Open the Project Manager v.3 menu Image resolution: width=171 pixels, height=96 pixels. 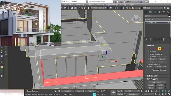click(x=113, y=5)
